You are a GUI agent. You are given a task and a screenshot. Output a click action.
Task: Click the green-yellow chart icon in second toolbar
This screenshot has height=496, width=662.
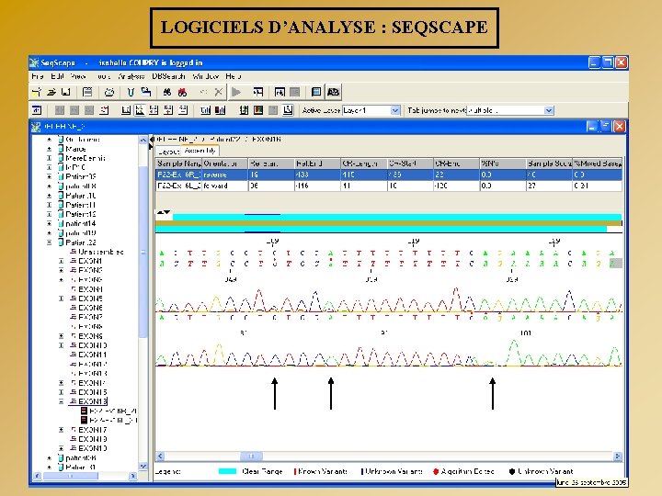click(244, 110)
